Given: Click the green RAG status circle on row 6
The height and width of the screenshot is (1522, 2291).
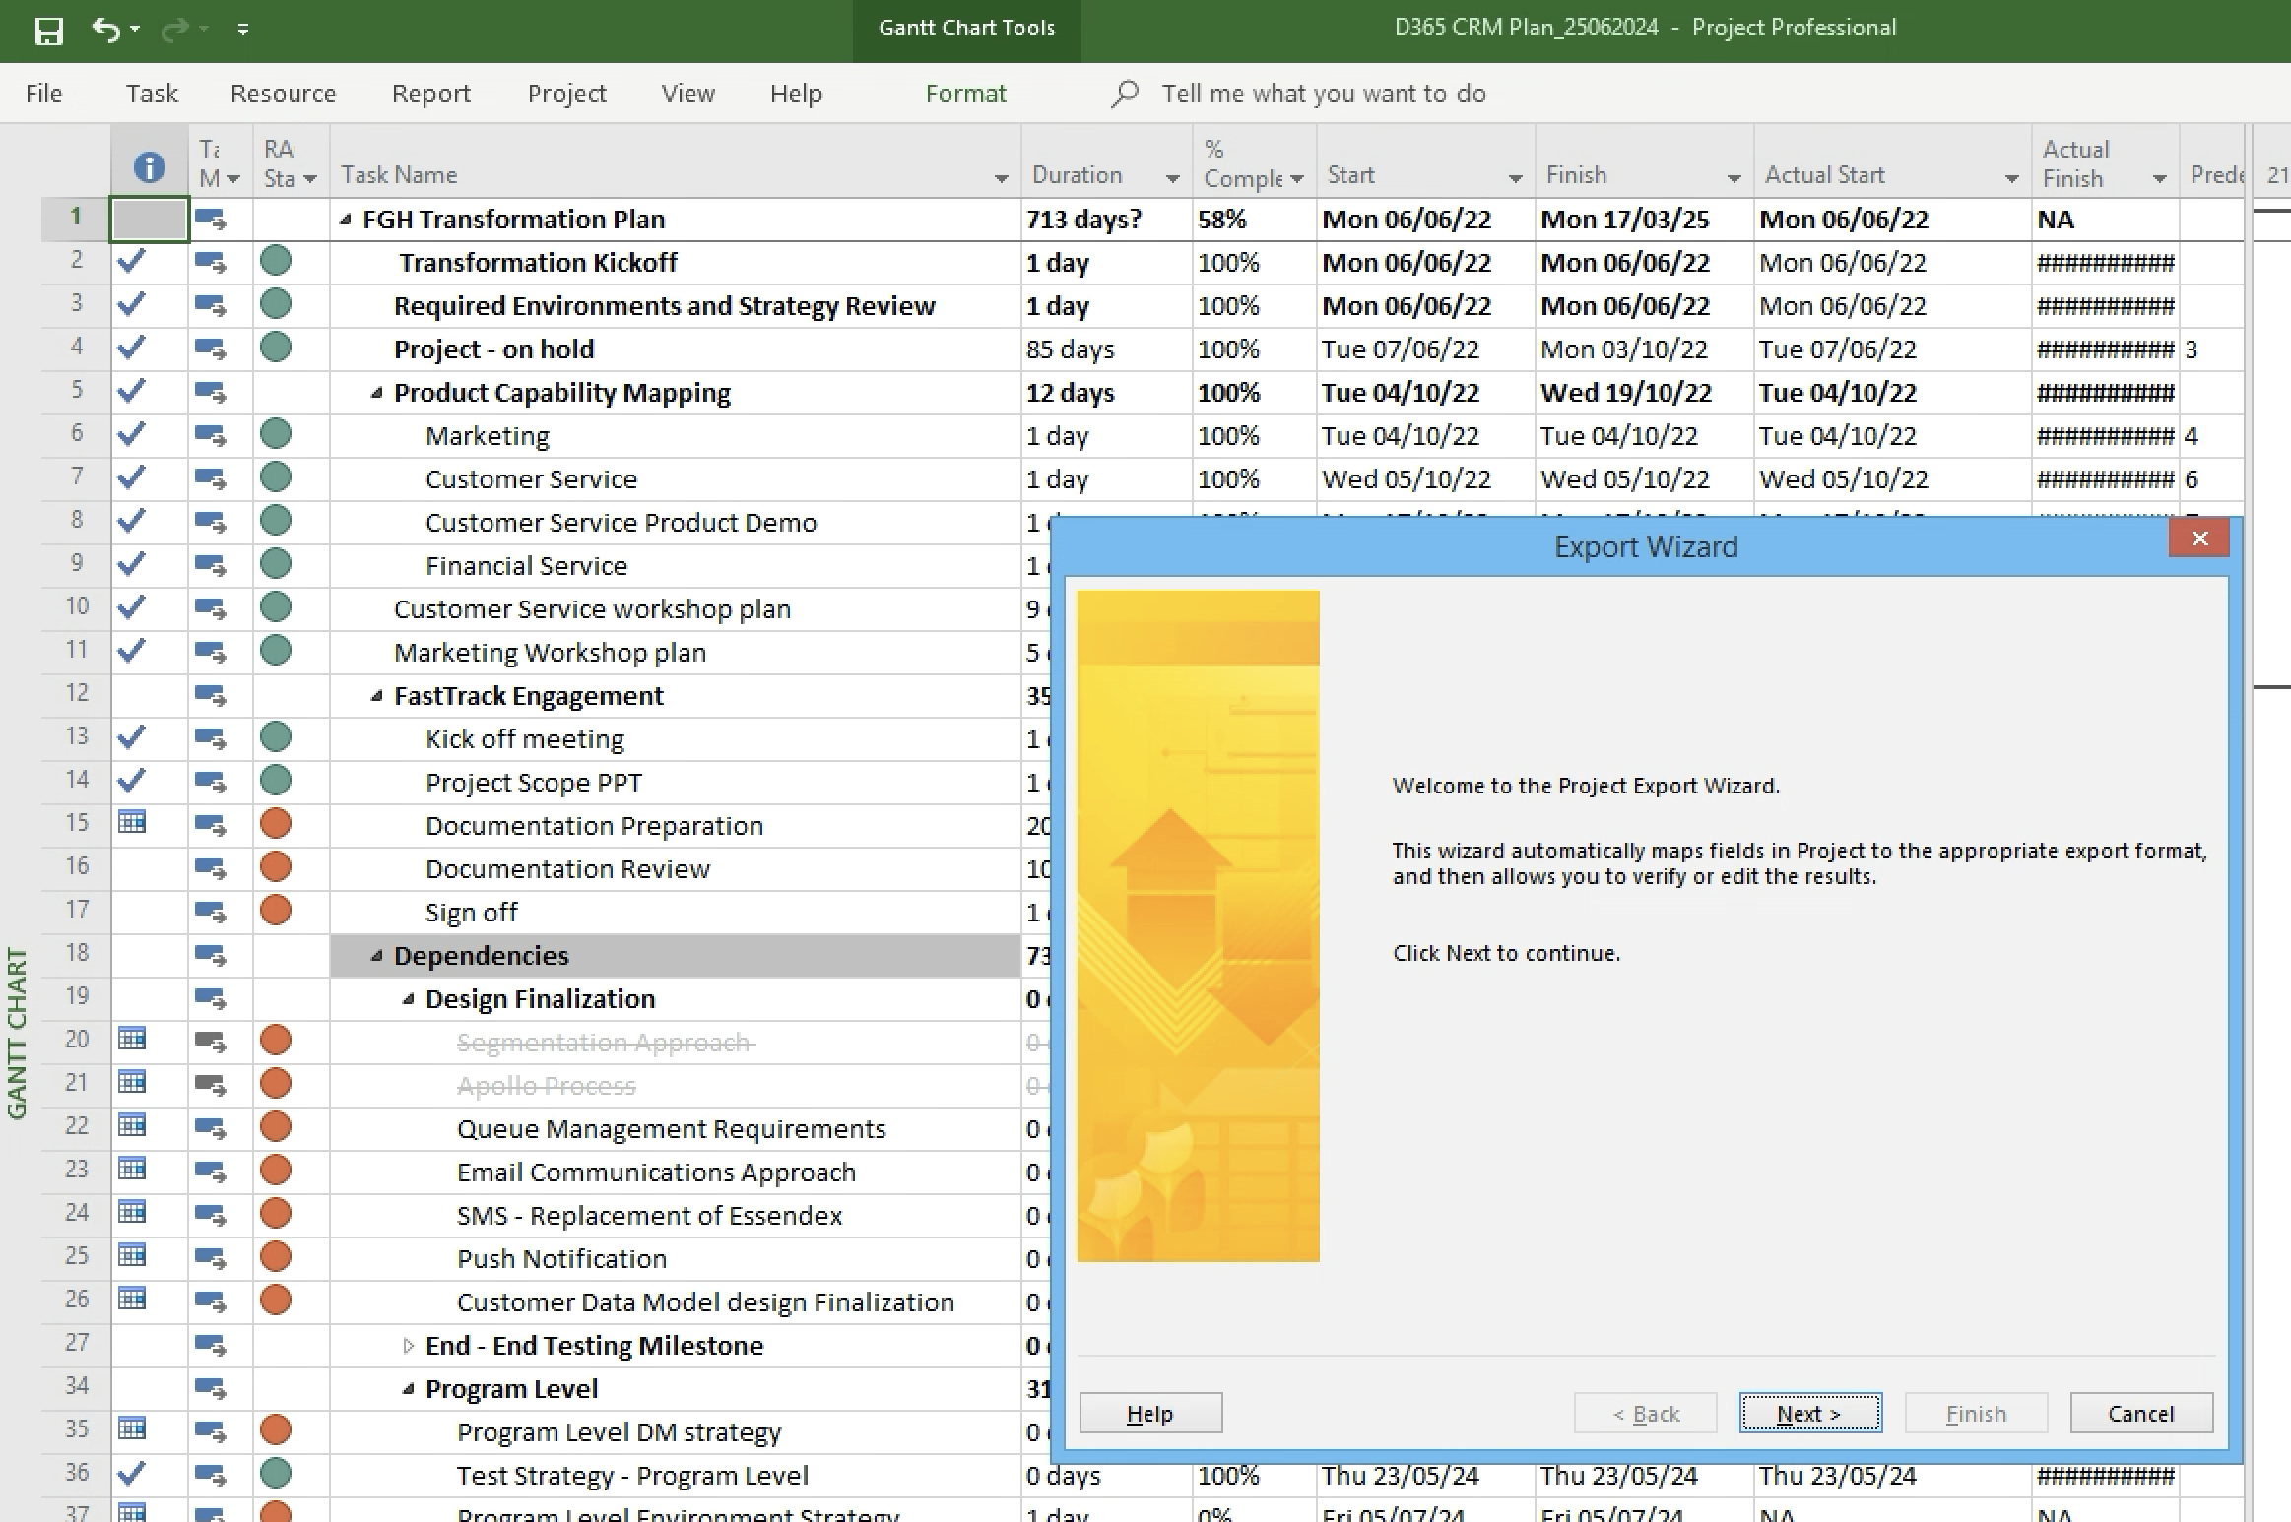Looking at the screenshot, I should [276, 434].
